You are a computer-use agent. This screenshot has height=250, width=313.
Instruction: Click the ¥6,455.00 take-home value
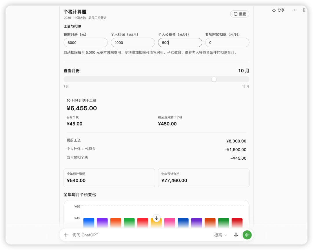[x=82, y=108]
